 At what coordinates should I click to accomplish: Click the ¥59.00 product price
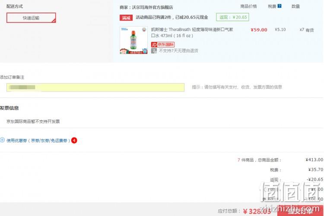259,30
